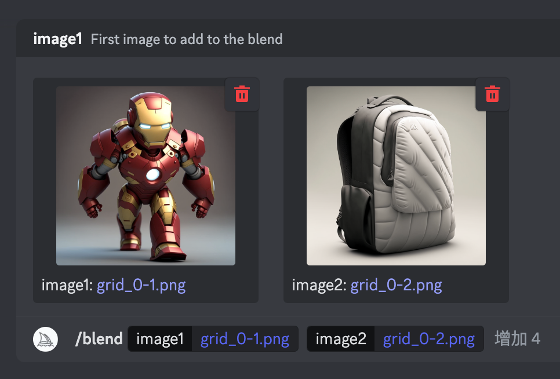Click Iron Man's glowing chest reactor
Image resolution: width=560 pixels, height=379 pixels.
[153, 174]
